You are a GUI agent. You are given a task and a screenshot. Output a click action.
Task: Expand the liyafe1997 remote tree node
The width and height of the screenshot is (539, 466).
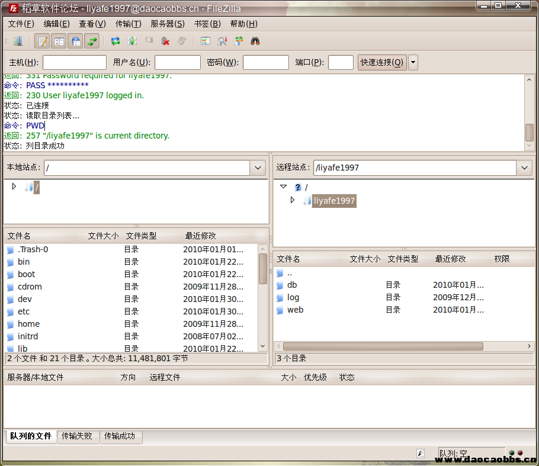click(x=293, y=200)
